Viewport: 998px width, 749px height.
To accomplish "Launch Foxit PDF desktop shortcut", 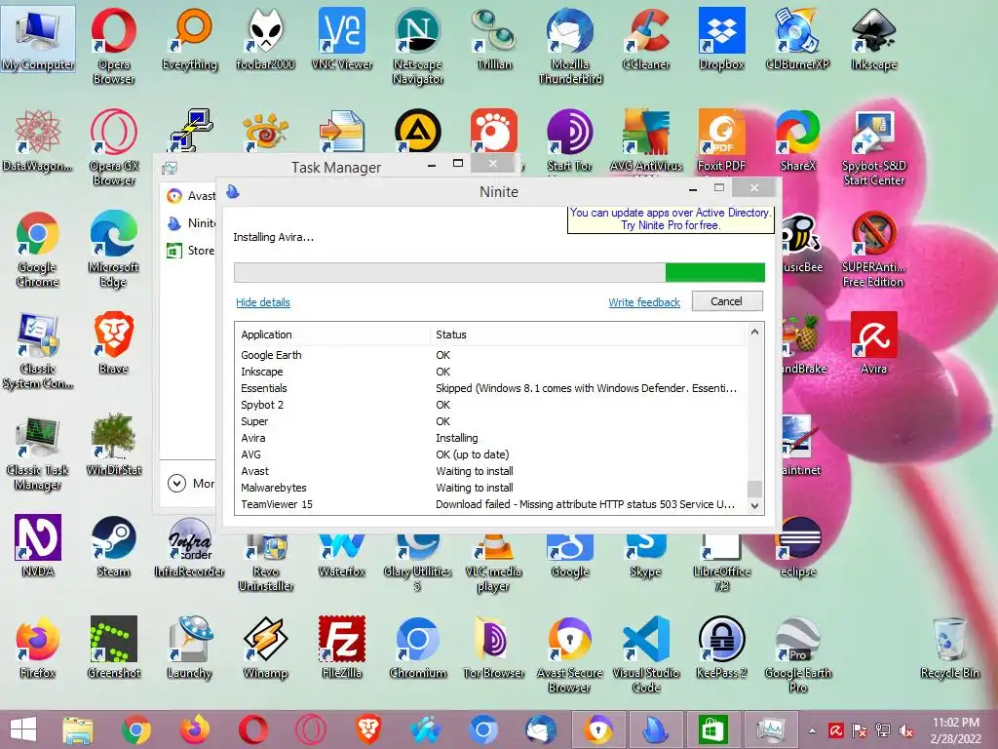I will tap(722, 140).
